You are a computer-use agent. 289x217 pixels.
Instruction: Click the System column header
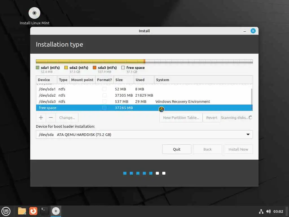point(203,80)
